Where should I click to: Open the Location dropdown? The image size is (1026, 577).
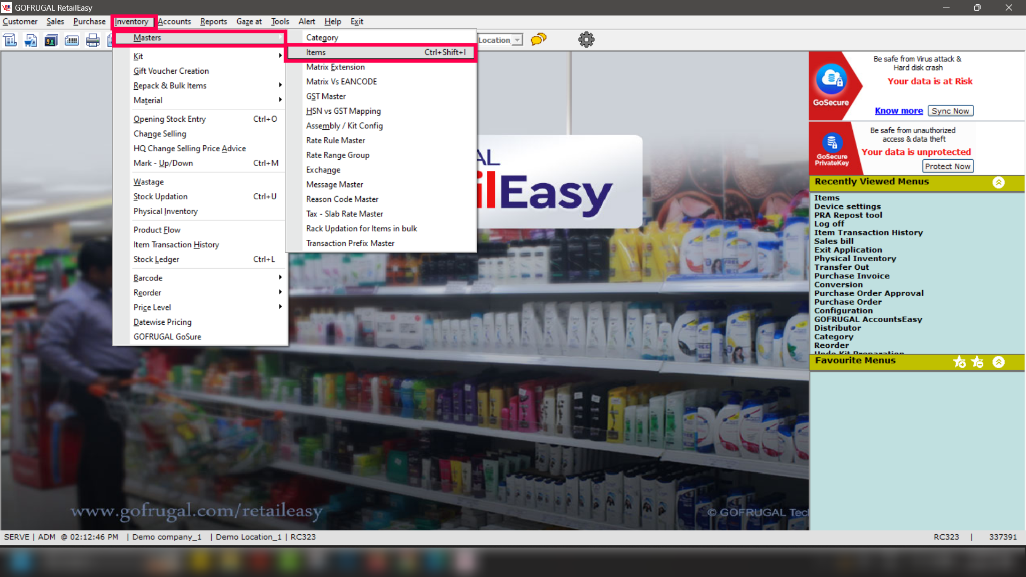(x=517, y=40)
